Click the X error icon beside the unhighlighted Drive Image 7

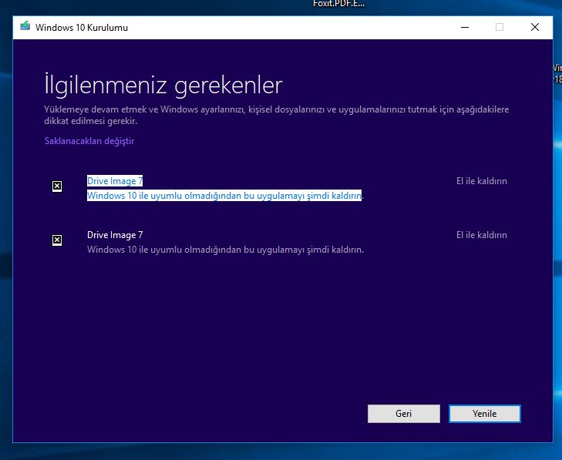57,240
